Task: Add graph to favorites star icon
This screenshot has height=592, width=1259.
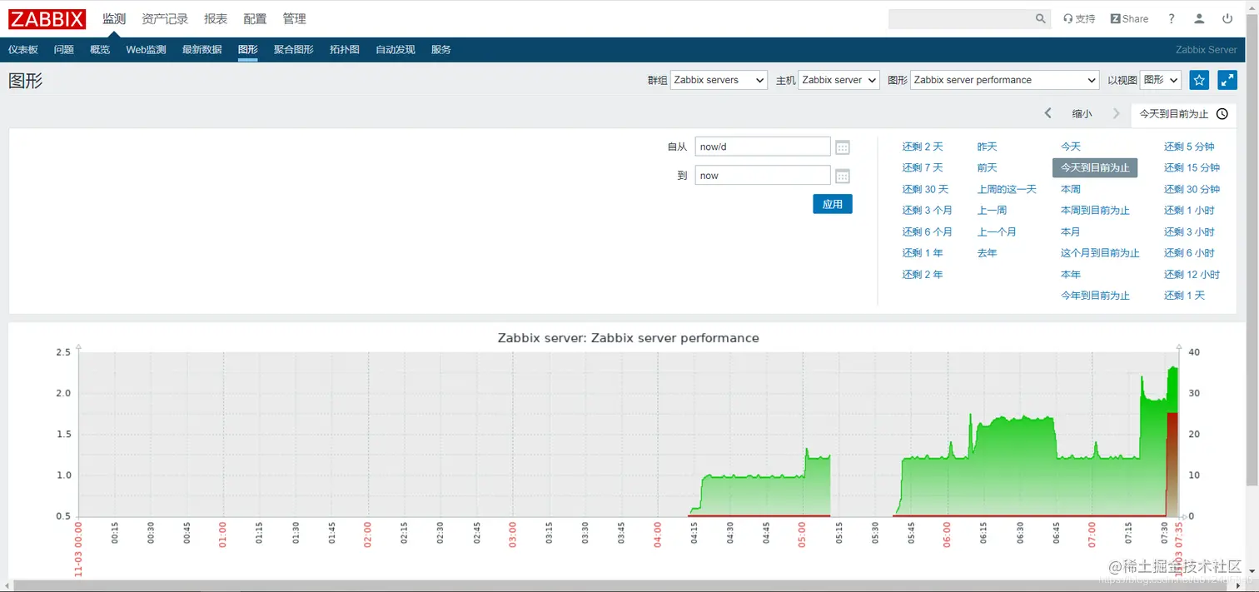Action: (1199, 80)
